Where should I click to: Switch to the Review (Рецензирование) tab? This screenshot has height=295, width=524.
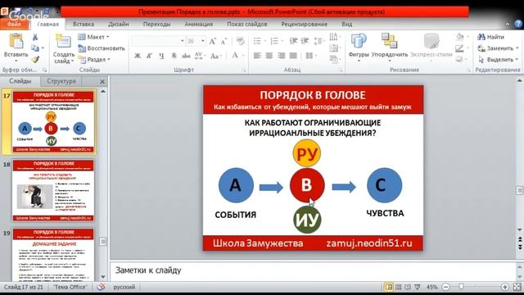coord(304,24)
